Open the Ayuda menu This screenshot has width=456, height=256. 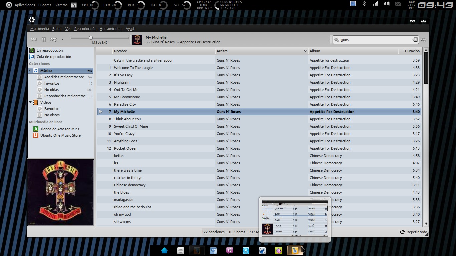click(x=131, y=29)
